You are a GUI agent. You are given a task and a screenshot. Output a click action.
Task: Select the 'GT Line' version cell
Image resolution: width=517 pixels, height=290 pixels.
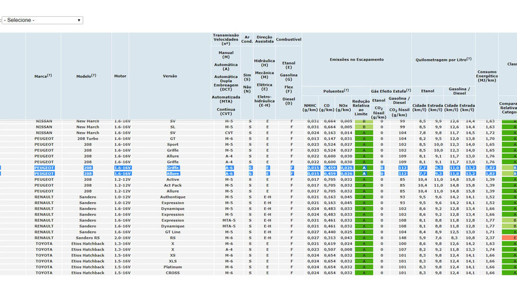(173, 232)
